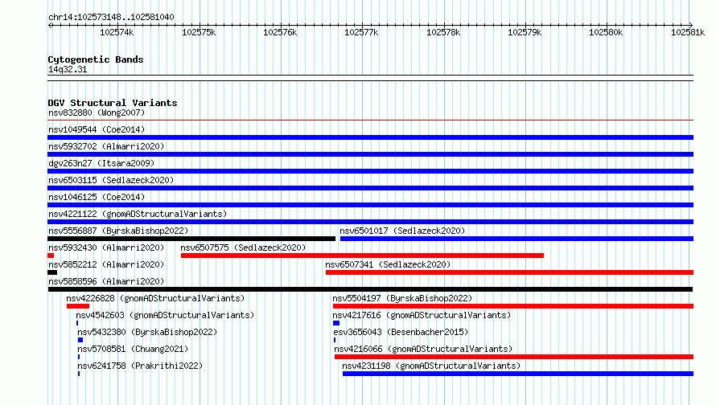
Task: Select the nsv5708581 (Chuang2021) label
Action: tap(133, 349)
